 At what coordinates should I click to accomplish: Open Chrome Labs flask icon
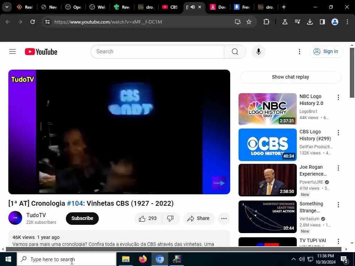click(285, 22)
